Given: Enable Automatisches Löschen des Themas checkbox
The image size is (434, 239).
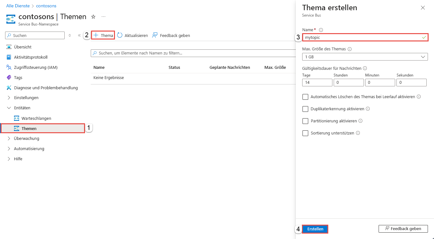Looking at the screenshot, I should [305, 97].
